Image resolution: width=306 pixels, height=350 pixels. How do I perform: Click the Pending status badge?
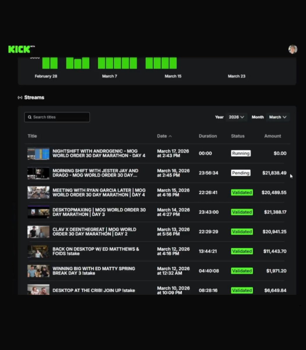(x=241, y=173)
